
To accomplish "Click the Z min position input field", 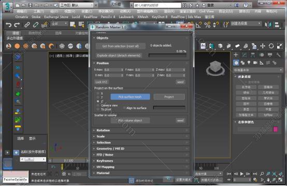I will pos(175,75).
